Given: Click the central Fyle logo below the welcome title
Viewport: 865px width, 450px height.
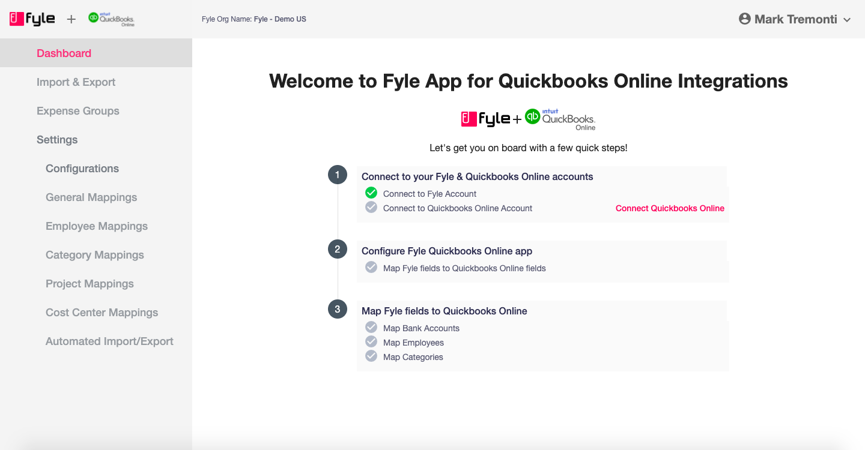Looking at the screenshot, I should pyautogui.click(x=485, y=119).
